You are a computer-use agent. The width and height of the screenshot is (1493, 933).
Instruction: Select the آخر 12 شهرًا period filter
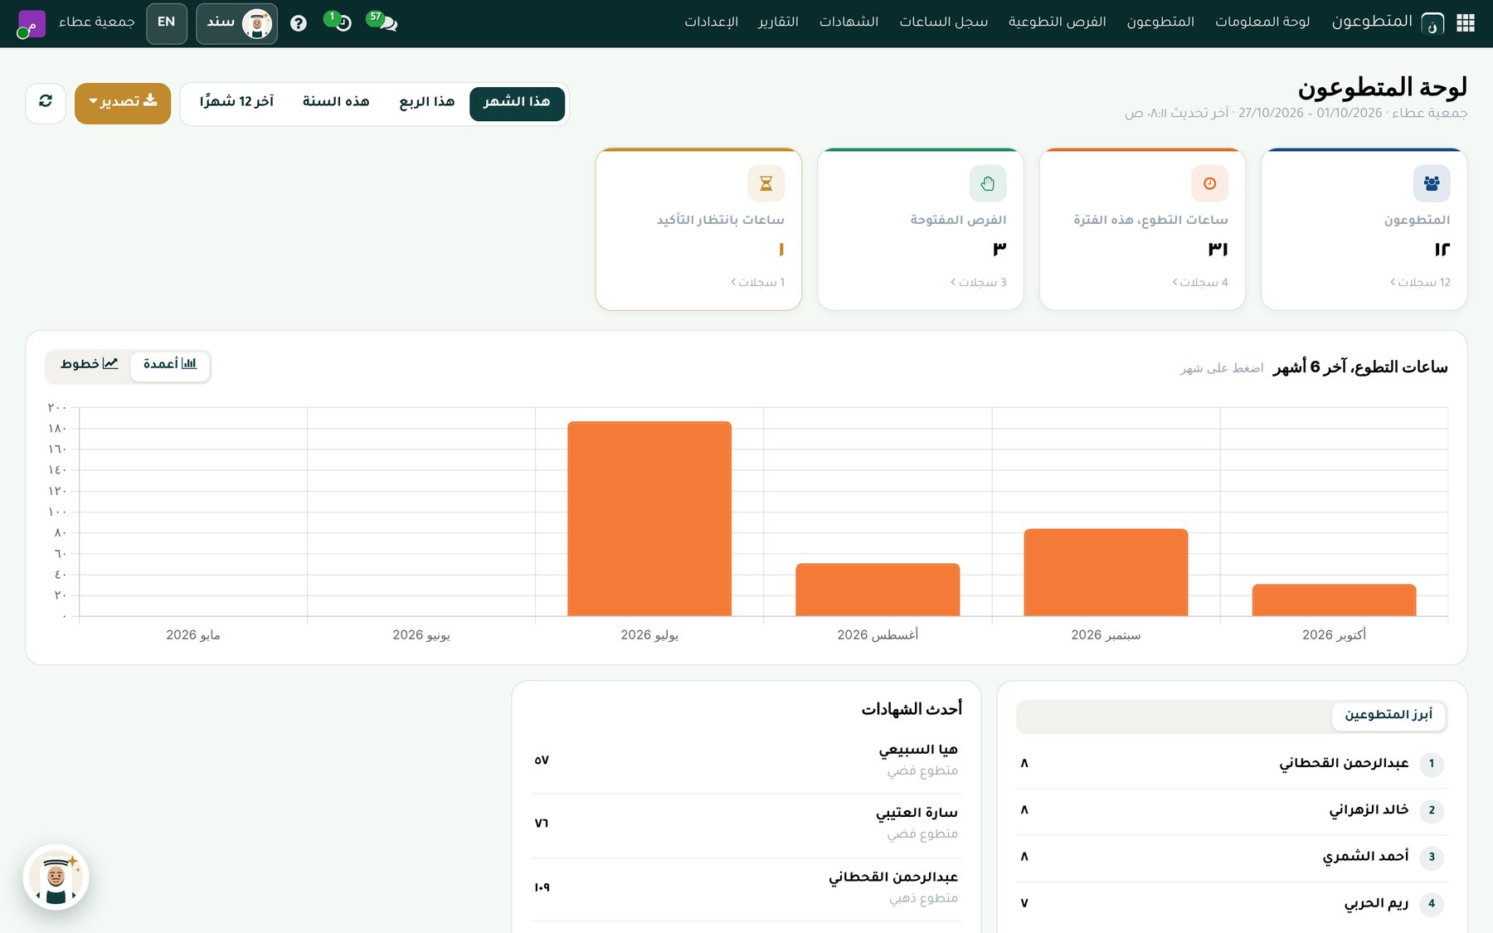click(x=236, y=103)
